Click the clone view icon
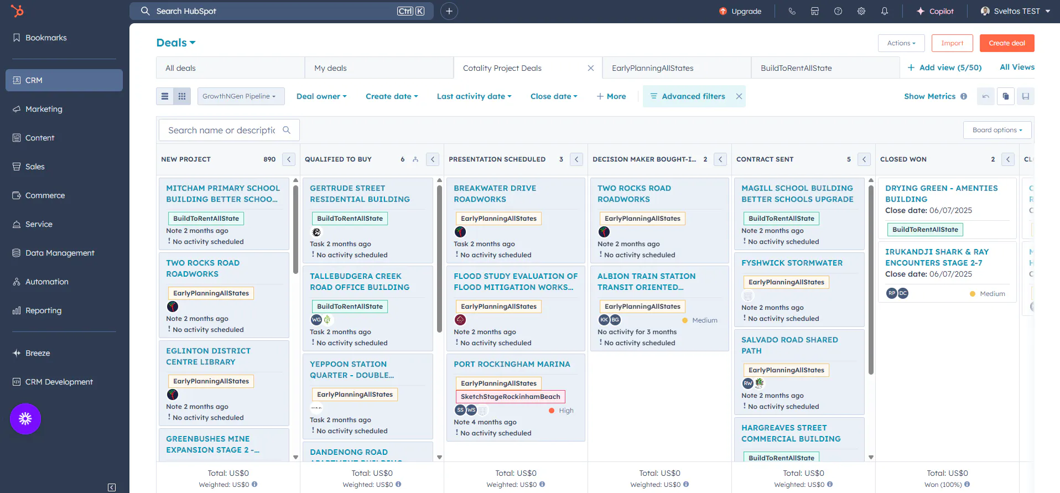Screen dimensions: 1060x493 (1006, 96)
